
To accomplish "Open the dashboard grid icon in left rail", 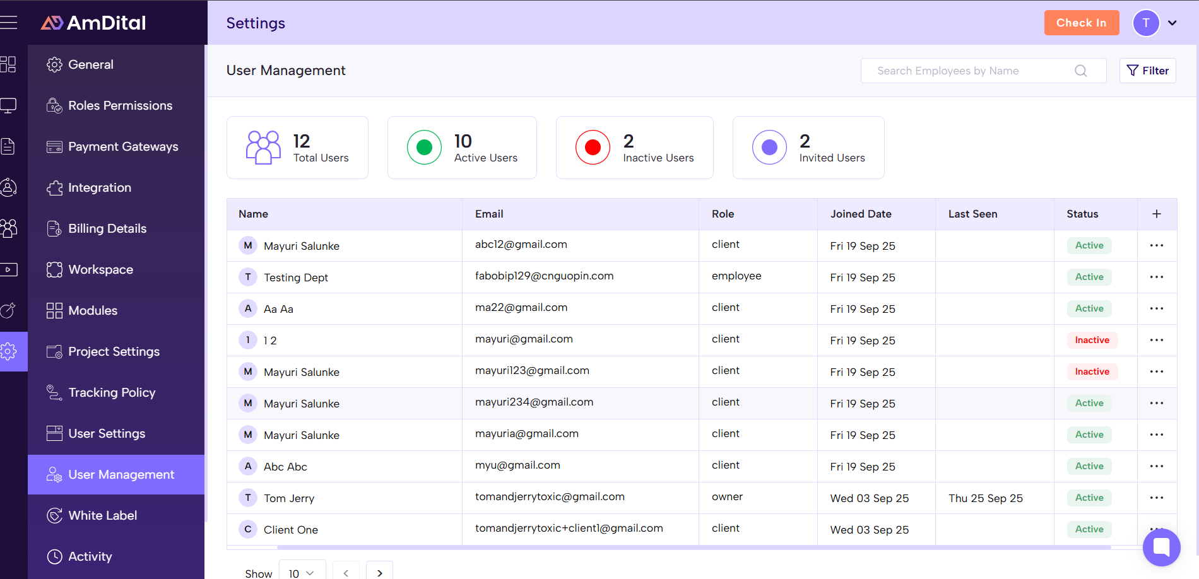I will pyautogui.click(x=8, y=64).
